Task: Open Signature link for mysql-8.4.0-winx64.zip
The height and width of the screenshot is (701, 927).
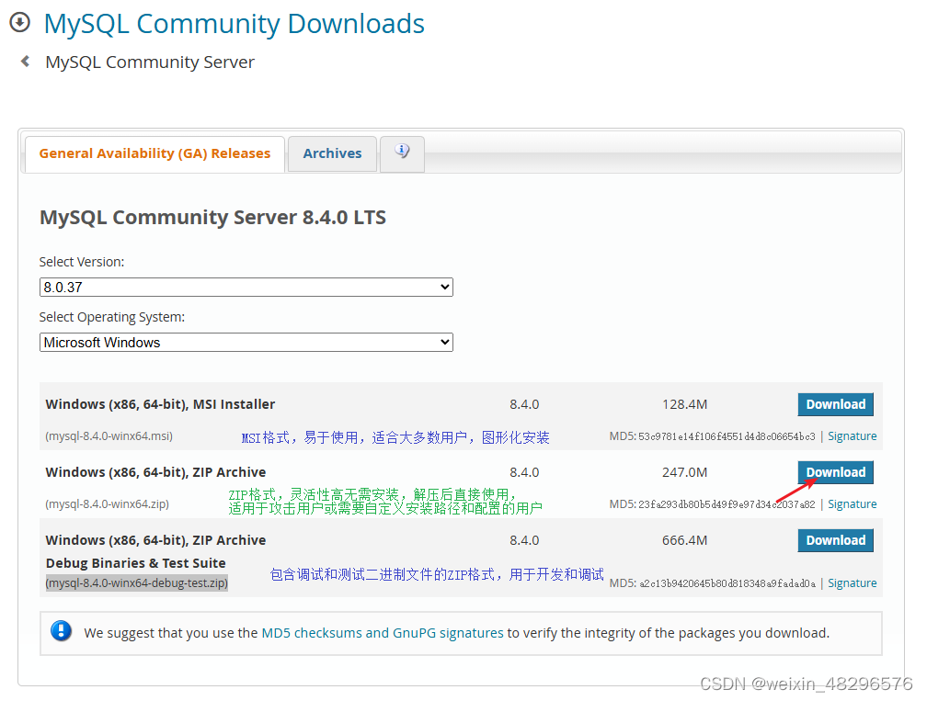Action: tap(852, 504)
